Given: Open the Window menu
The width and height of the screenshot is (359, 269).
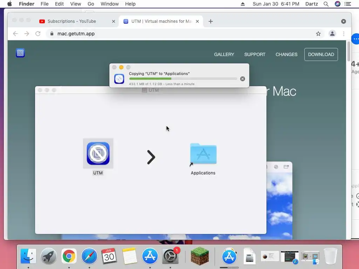Looking at the screenshot, I should click(x=110, y=4).
